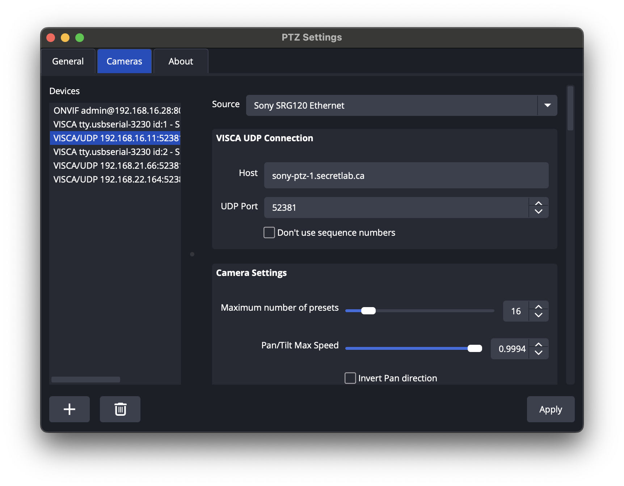
Task: Select the ONVIF admin@192.168.16.28 device
Action: (x=115, y=110)
